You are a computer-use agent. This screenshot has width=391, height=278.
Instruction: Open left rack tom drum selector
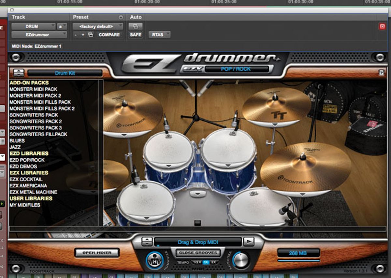[x=168, y=166]
